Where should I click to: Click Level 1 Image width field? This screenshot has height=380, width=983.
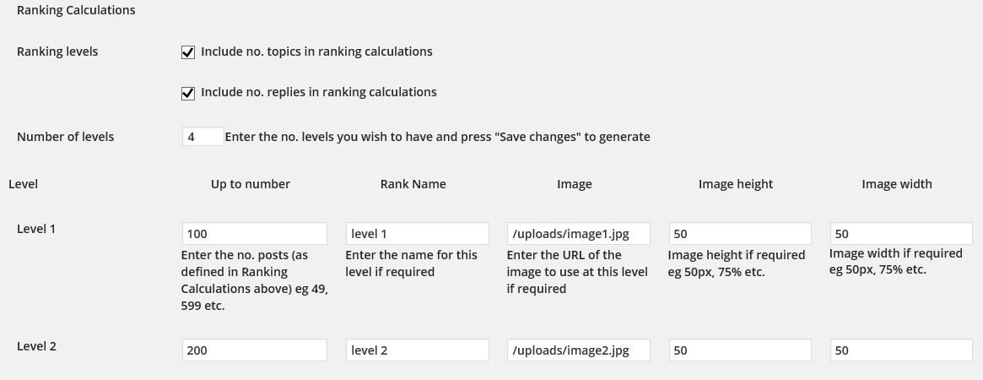pyautogui.click(x=901, y=234)
